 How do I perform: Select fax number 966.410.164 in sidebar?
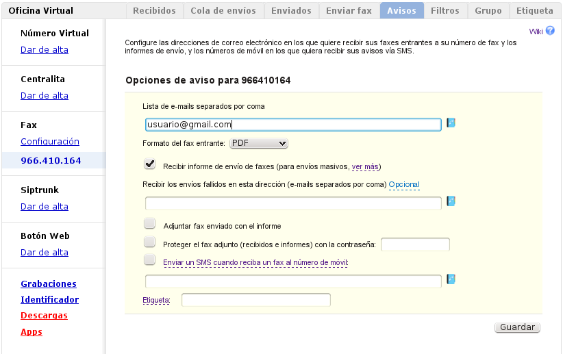point(51,161)
